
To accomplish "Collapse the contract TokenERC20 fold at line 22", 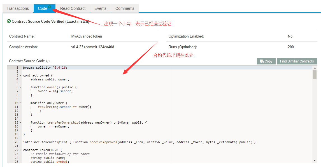I will (20, 150).
